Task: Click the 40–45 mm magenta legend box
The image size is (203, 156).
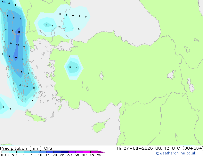Action: click(87, 152)
